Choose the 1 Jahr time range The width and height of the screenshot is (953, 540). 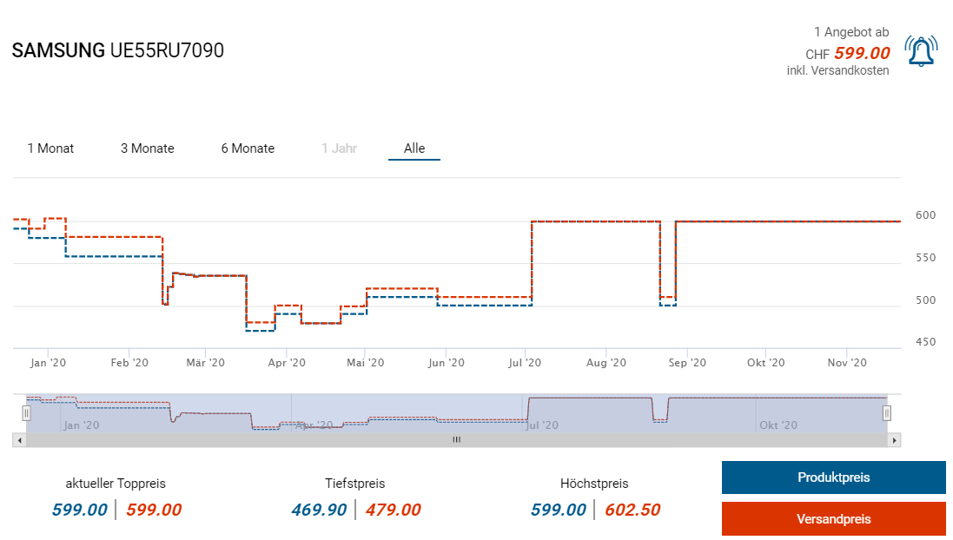tap(339, 148)
